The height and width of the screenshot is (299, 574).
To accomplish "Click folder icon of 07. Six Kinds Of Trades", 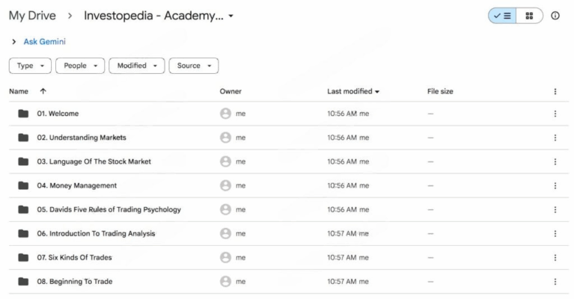I will point(23,257).
